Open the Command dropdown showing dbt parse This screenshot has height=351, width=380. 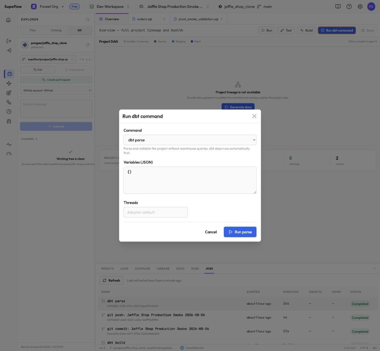pyautogui.click(x=190, y=140)
